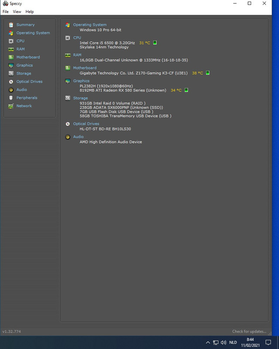279x349 pixels.
Task: Click the v1.32.774 version text
Action: pos(12,332)
